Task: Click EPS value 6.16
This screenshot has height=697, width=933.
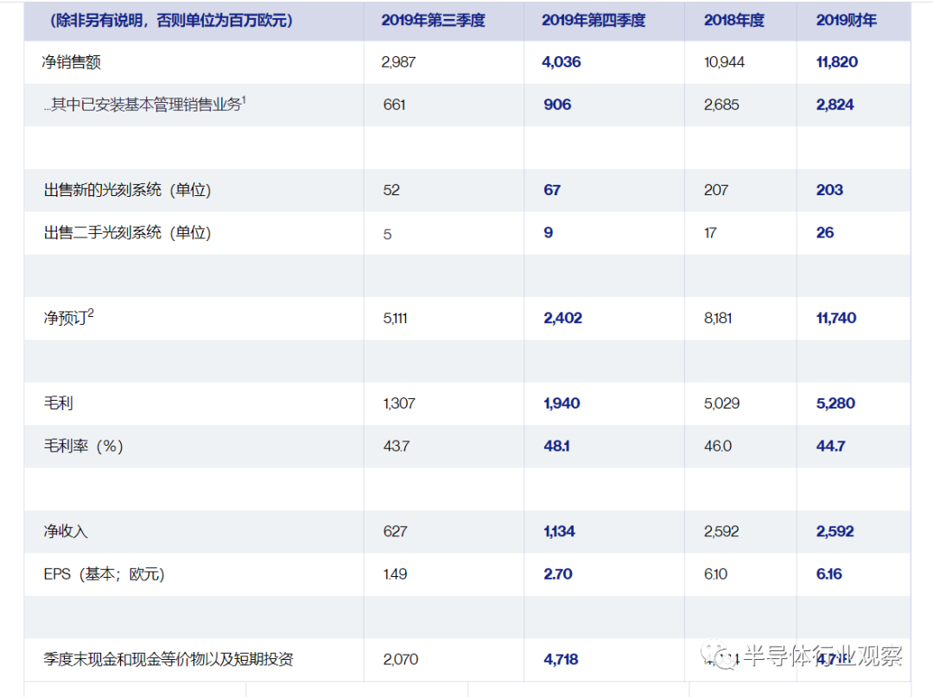Action: click(828, 573)
